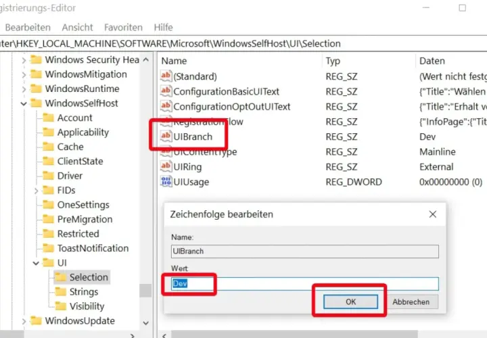Image resolution: width=487 pixels, height=338 pixels.
Task: Close the Zeichenfolge bearbeiten dialog
Action: (x=433, y=214)
